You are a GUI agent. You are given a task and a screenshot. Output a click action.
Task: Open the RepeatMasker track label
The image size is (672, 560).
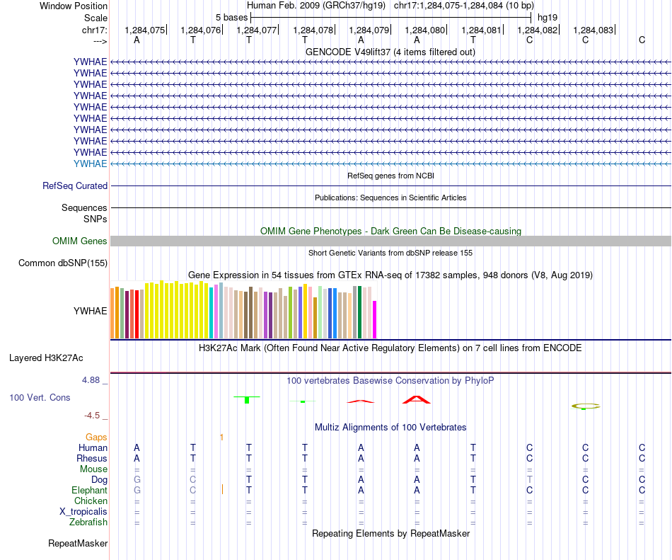(78, 543)
